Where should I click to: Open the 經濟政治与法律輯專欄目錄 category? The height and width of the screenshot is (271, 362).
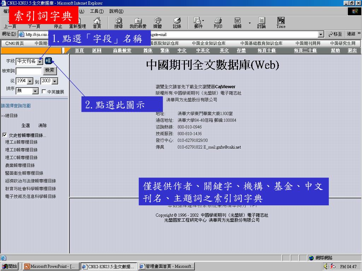(30, 181)
